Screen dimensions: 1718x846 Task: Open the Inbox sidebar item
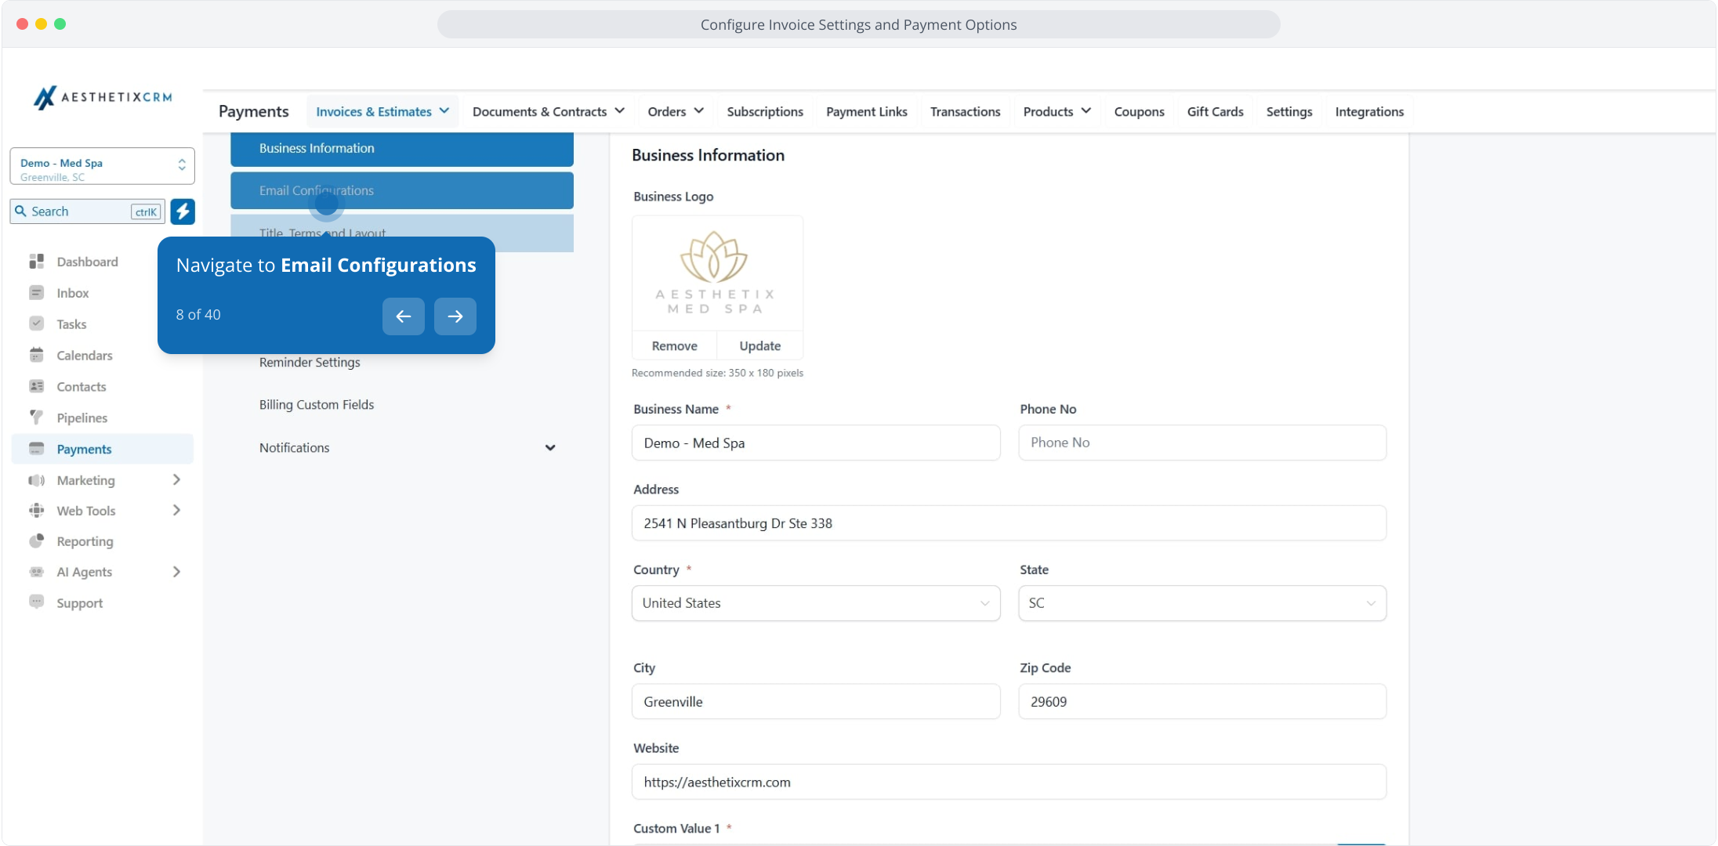point(72,293)
